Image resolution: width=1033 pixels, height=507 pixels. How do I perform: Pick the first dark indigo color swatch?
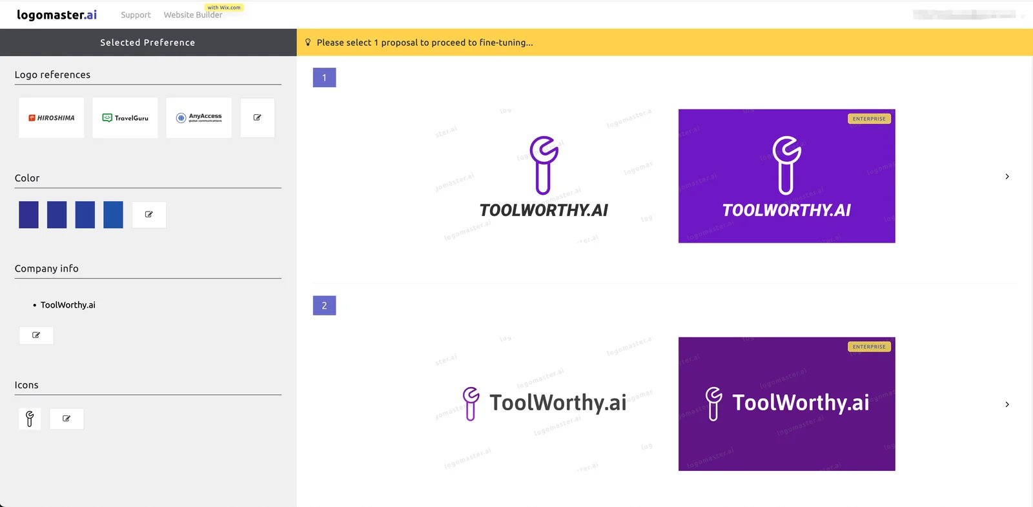tap(28, 215)
